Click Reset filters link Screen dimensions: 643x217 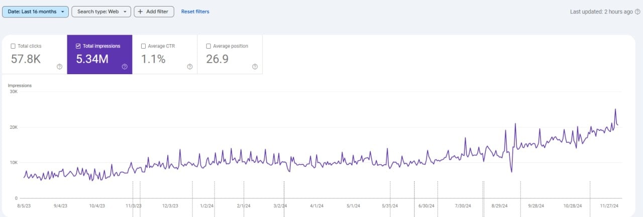[195, 12]
